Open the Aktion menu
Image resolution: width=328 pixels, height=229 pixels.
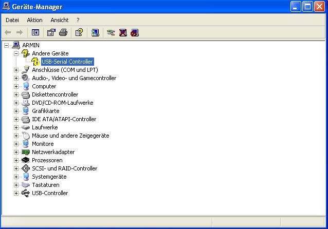click(x=34, y=20)
